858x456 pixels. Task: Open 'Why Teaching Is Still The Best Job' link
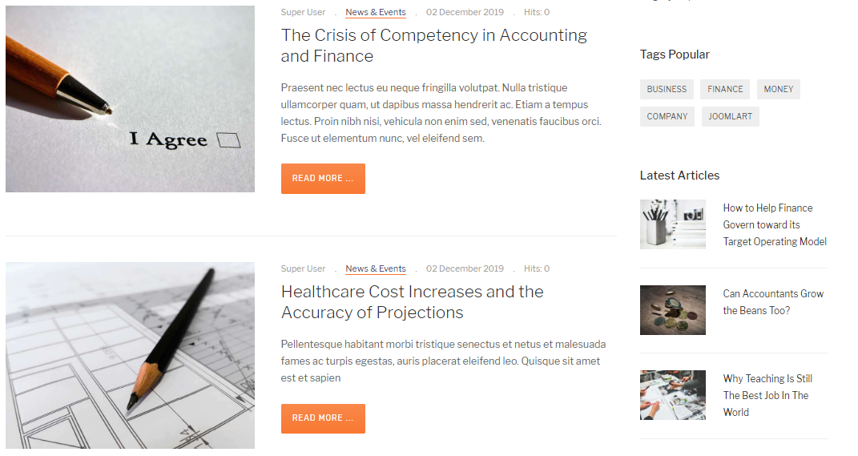click(x=767, y=395)
